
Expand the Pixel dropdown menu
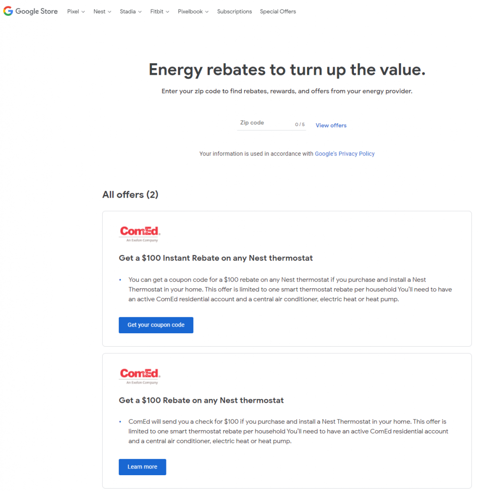(x=76, y=12)
